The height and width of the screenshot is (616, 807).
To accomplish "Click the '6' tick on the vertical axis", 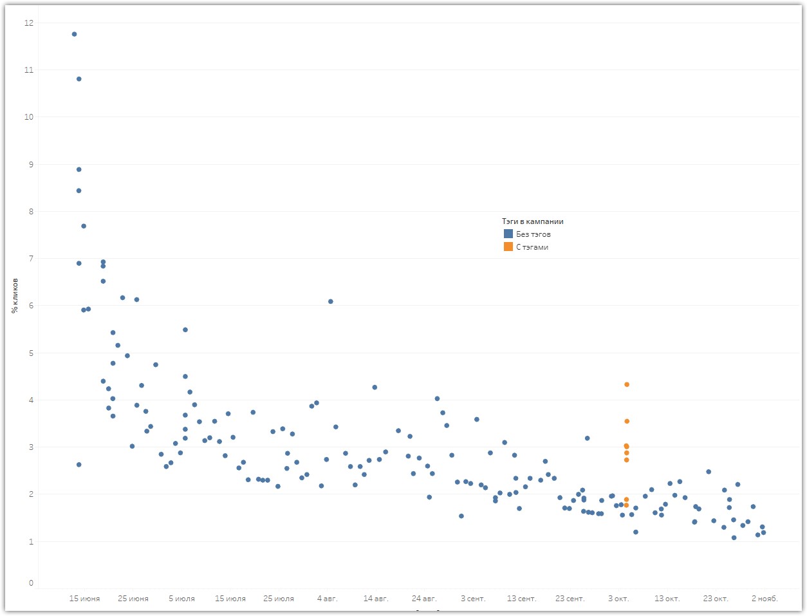I will point(31,306).
